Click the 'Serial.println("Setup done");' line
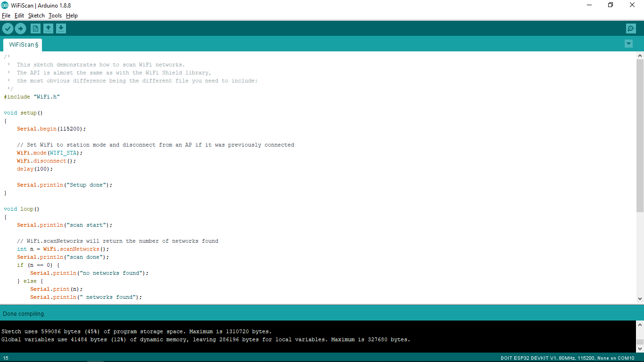This screenshot has width=644, height=362. 65,185
